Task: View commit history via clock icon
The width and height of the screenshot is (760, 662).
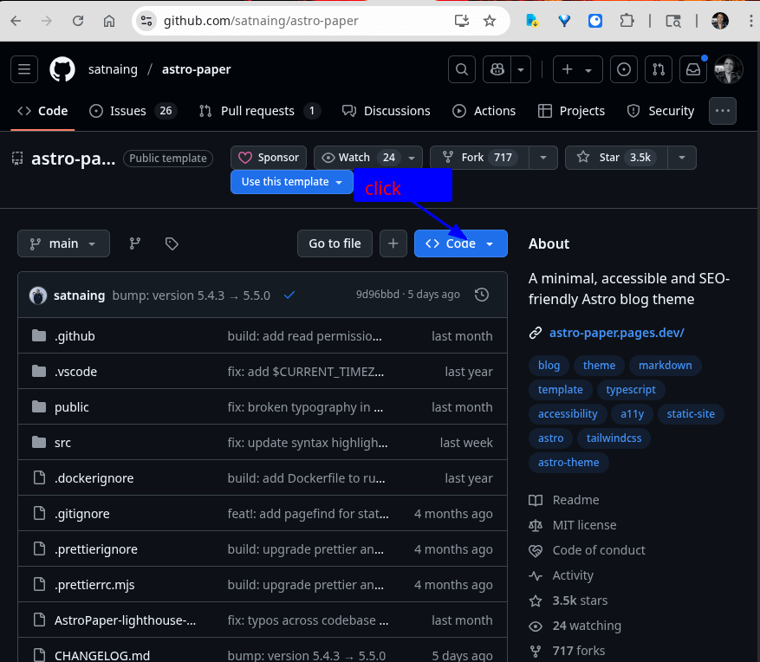Action: coord(482,294)
